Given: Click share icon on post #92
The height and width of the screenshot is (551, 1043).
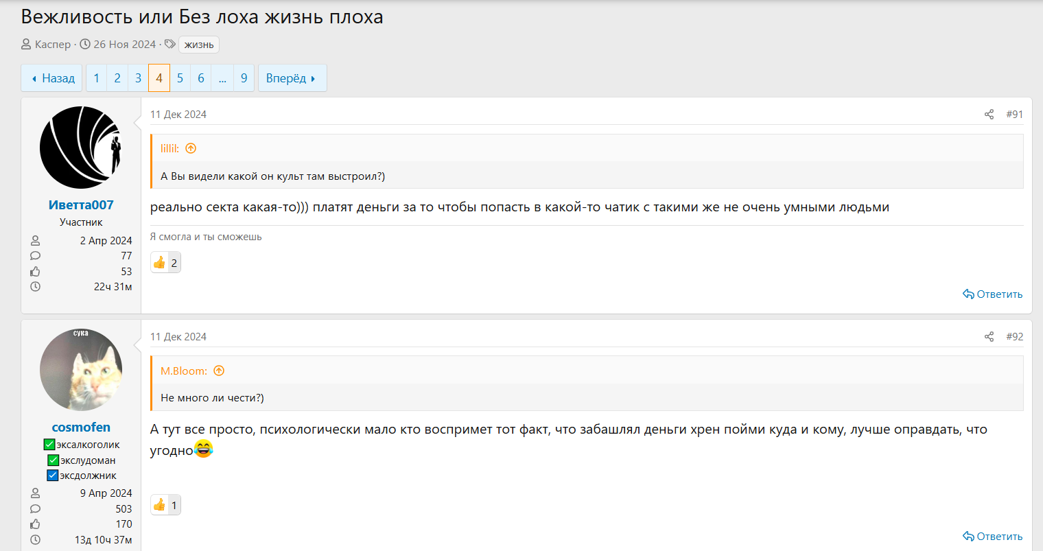Looking at the screenshot, I should (989, 337).
